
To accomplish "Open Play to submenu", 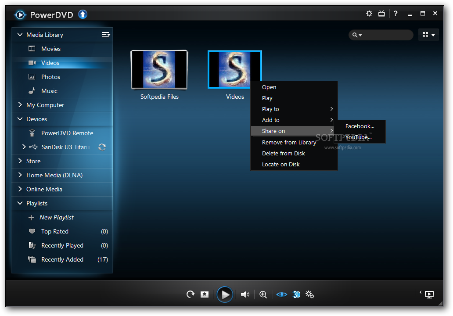I will [294, 109].
